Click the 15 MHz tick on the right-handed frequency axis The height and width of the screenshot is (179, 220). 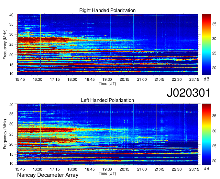click(12, 65)
